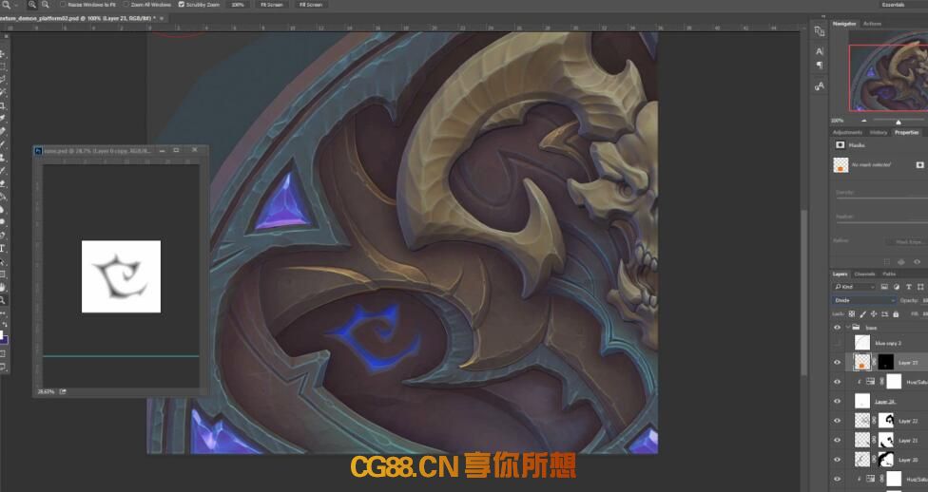Viewport: 928px width, 492px height.
Task: Select the Layer 22 mask thumbnail
Action: pos(885,421)
